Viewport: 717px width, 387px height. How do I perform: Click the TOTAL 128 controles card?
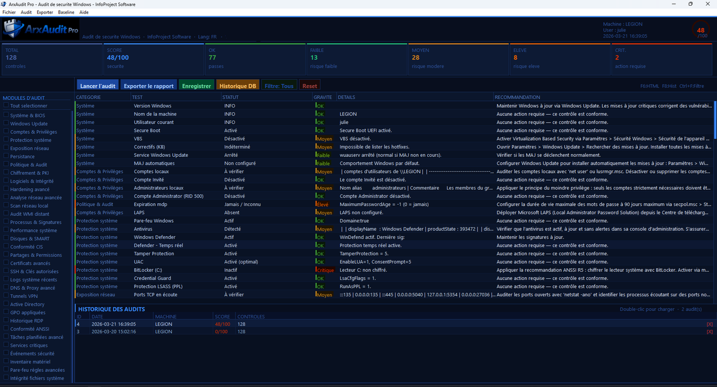pyautogui.click(x=52, y=59)
